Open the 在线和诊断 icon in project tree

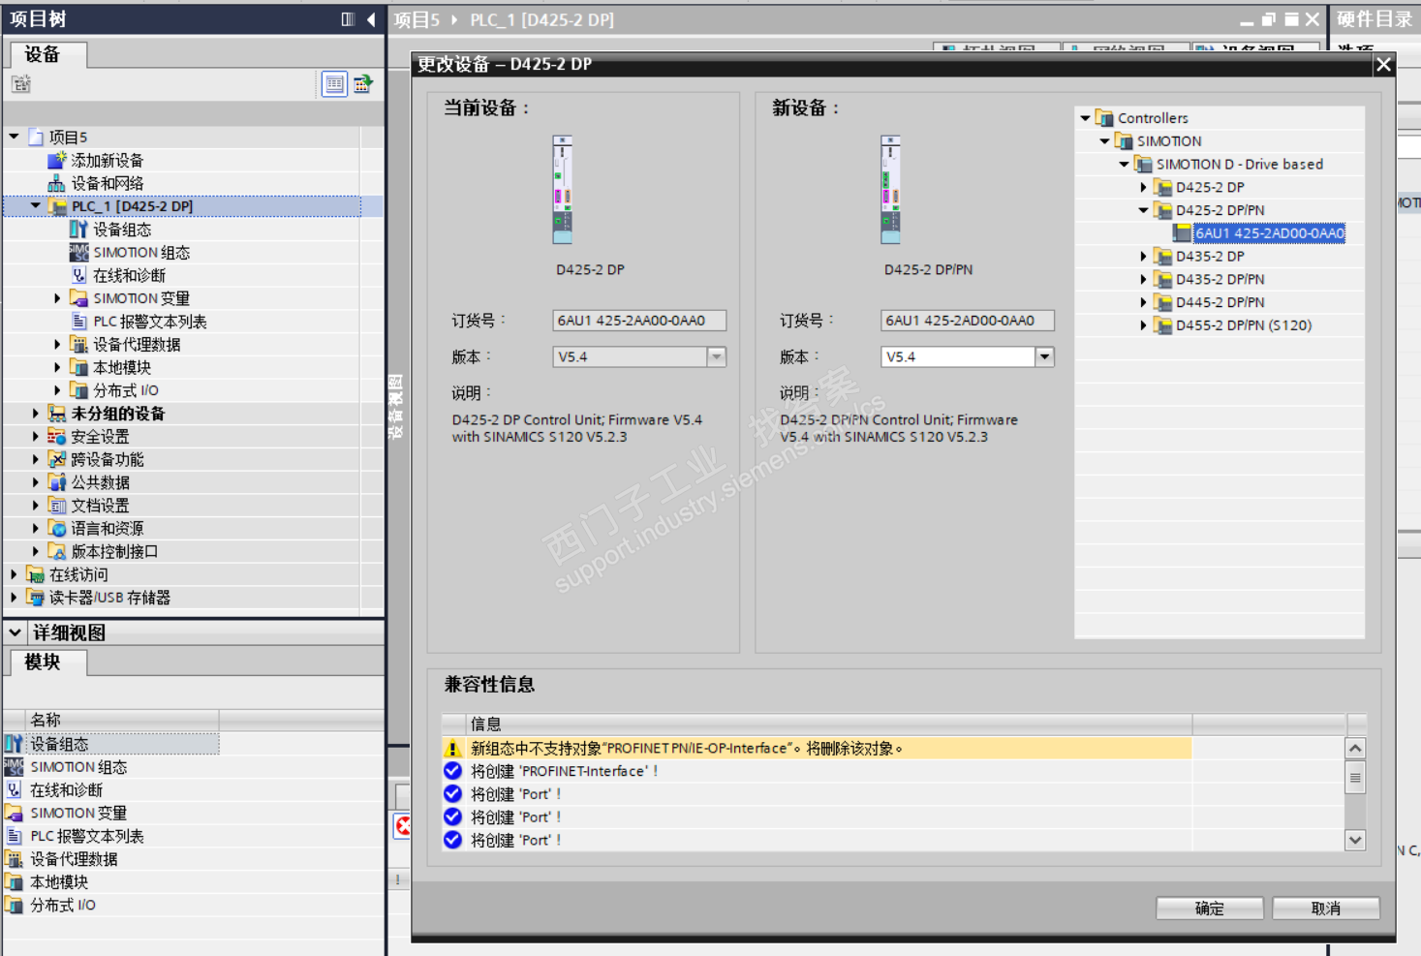78,275
